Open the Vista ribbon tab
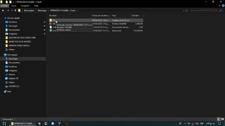This screenshot has width=225, height=126. (36, 6)
